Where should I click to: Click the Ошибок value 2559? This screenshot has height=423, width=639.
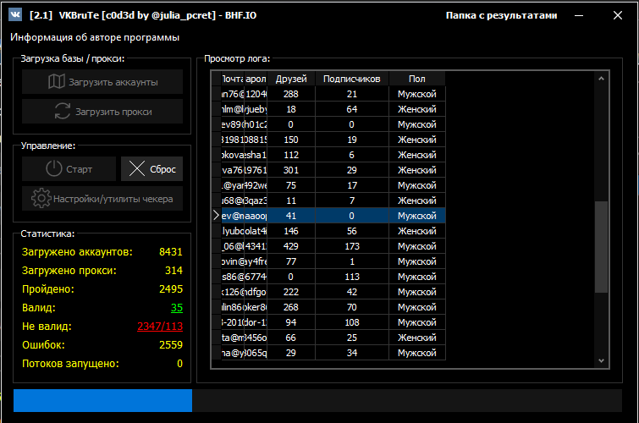pyautogui.click(x=171, y=345)
